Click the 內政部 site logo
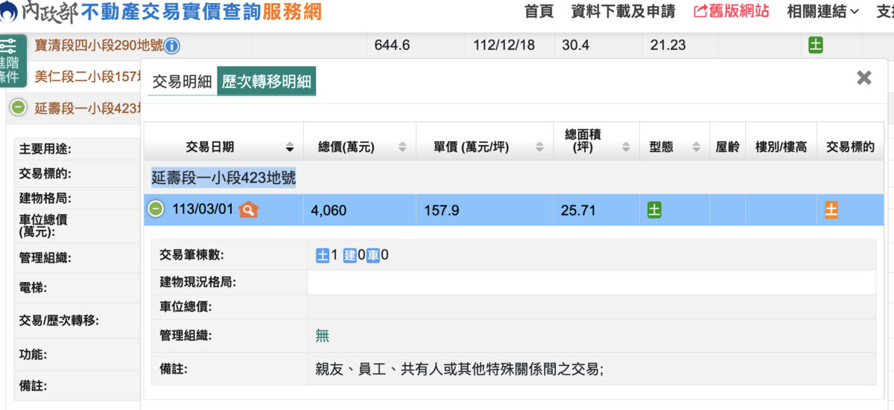Image resolution: width=894 pixels, height=410 pixels. tap(37, 11)
